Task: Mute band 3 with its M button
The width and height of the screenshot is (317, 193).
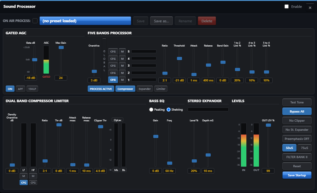Action: [x=122, y=66]
